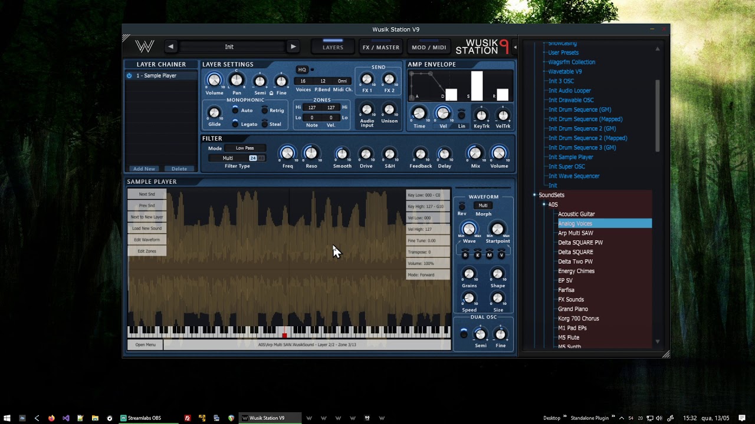Viewport: 755px width, 424px height.
Task: Toggle the Lin switch in Amp Envelope
Action: pyautogui.click(x=461, y=115)
